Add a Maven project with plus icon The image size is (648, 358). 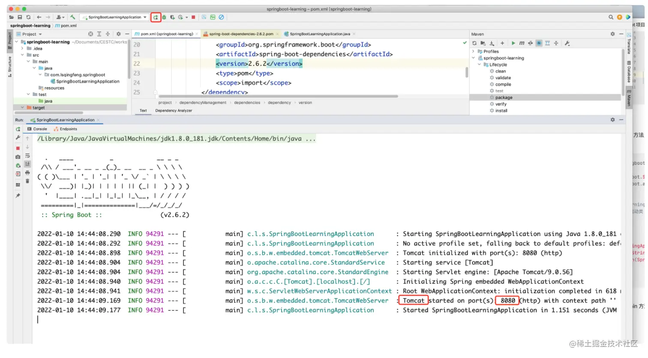coord(502,43)
